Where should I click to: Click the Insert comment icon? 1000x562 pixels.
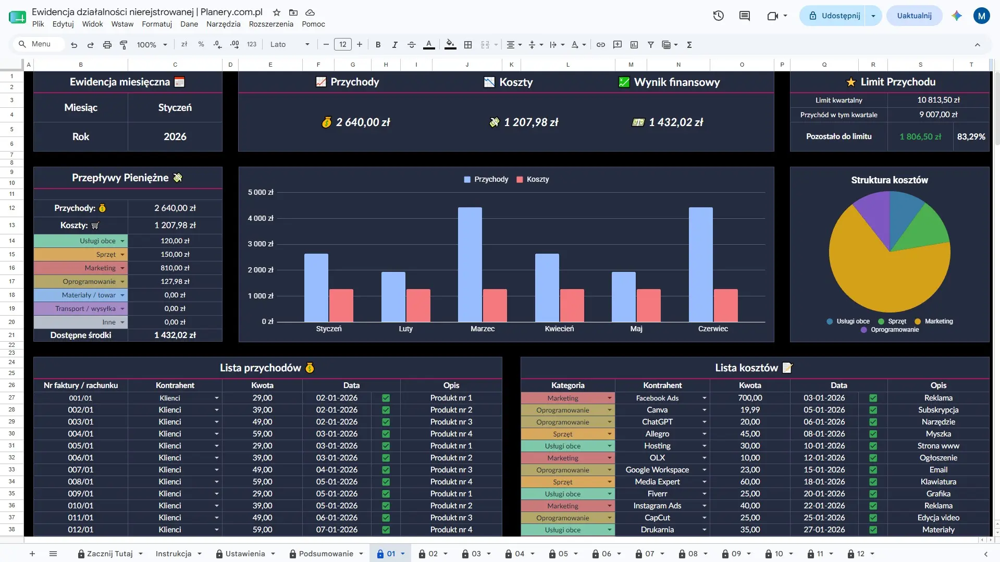tap(618, 45)
